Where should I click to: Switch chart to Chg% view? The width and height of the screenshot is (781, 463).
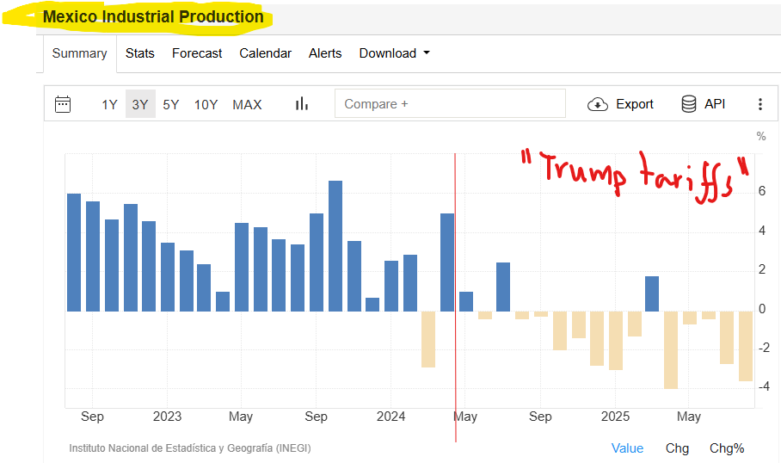(727, 448)
